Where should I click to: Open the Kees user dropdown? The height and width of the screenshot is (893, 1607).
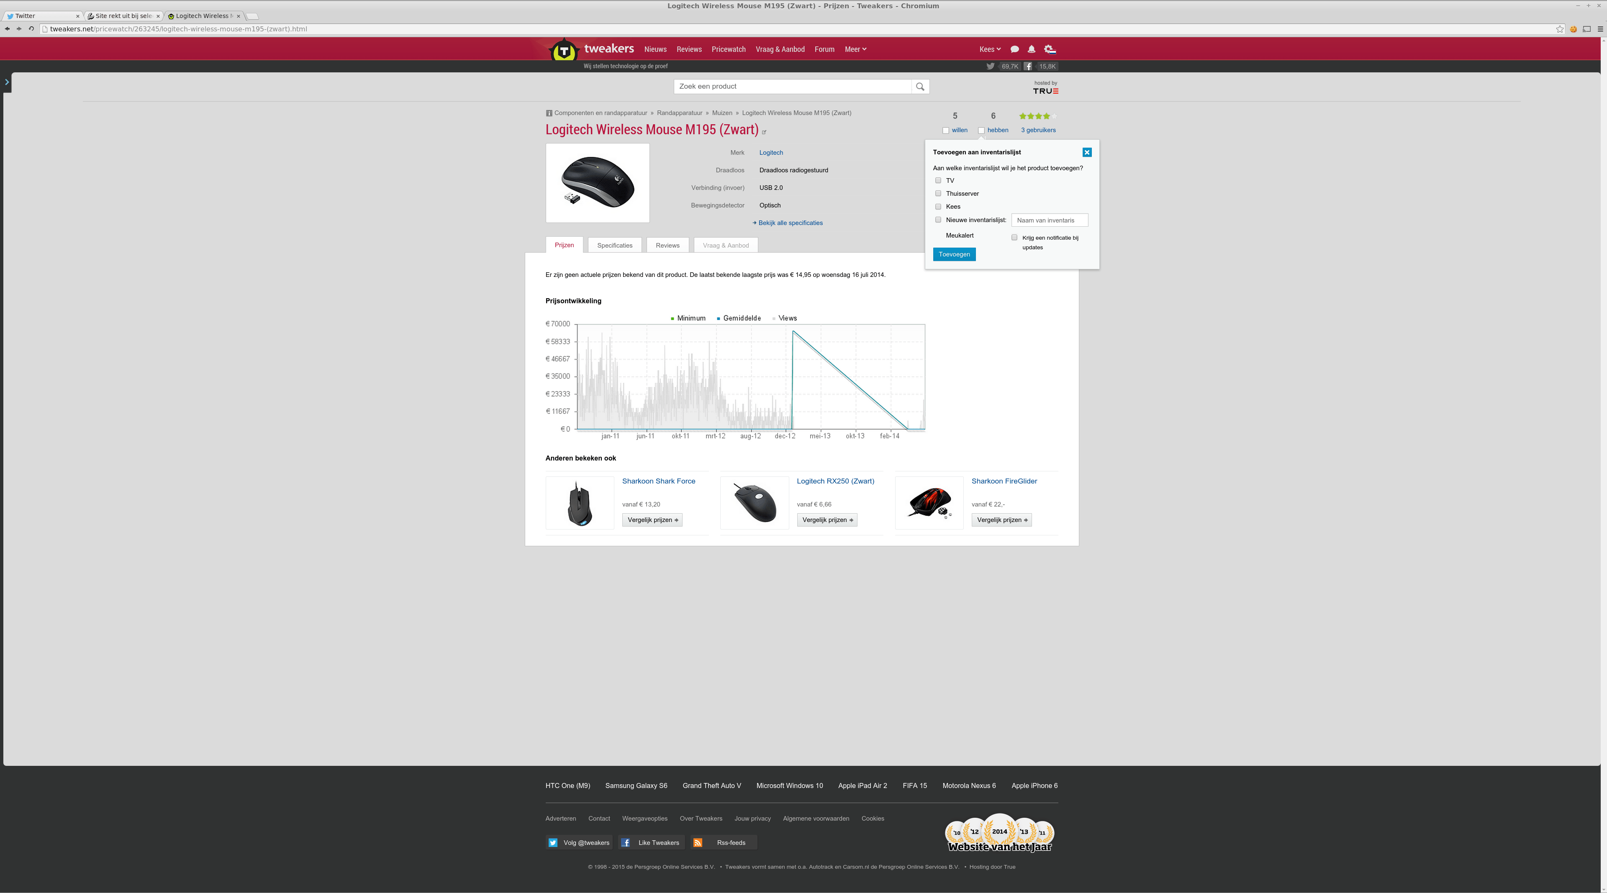pos(989,49)
